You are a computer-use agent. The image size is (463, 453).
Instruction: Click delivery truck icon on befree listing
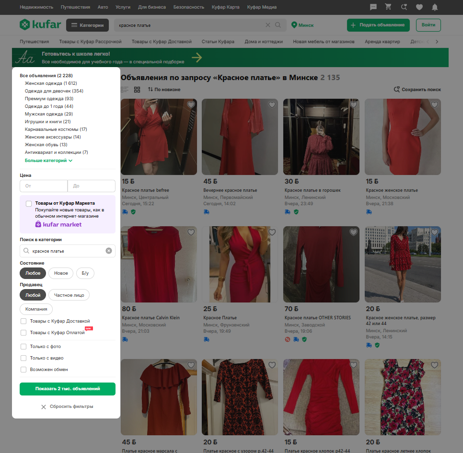tap(125, 212)
